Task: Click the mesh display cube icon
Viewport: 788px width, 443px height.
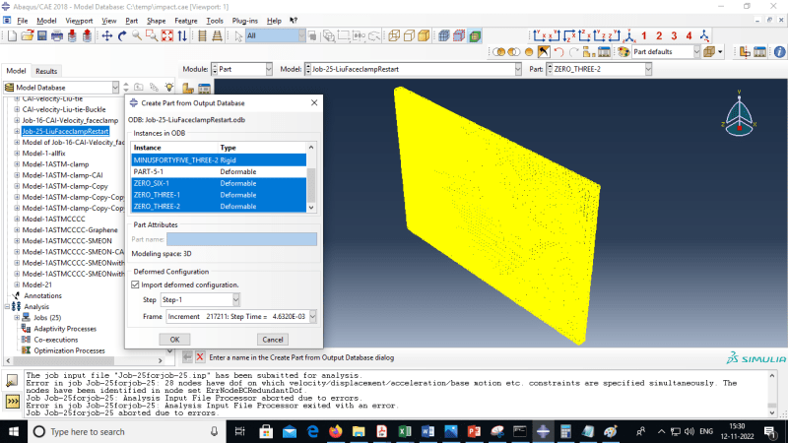Action: pyautogui.click(x=444, y=35)
